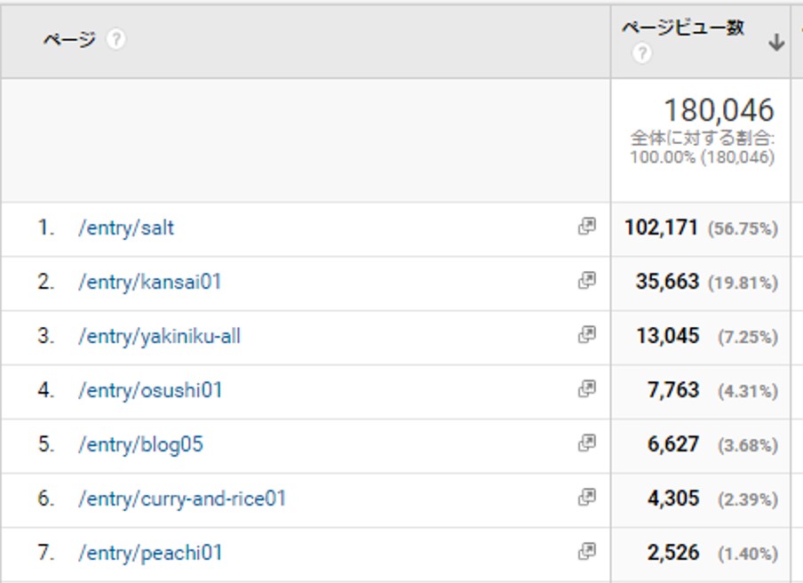The width and height of the screenshot is (803, 583).
Task: Select the 35,663 pageviews value
Action: (x=667, y=282)
